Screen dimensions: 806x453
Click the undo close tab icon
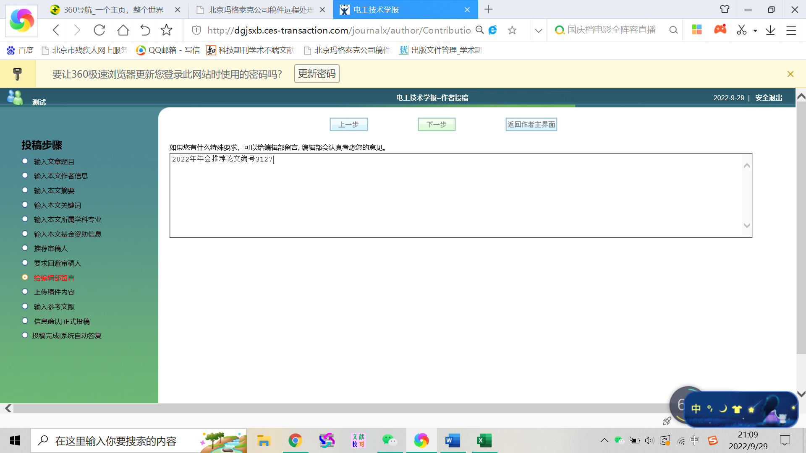tap(145, 30)
